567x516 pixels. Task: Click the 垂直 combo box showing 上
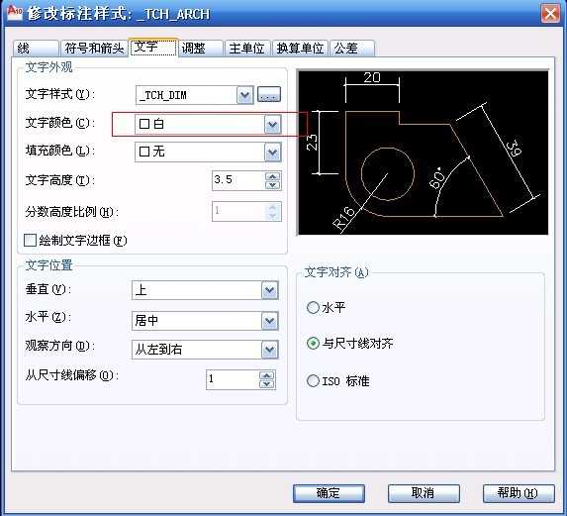[x=205, y=290]
